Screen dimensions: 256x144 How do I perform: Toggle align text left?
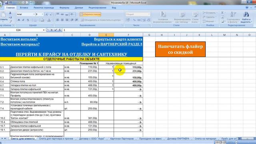(58, 20)
